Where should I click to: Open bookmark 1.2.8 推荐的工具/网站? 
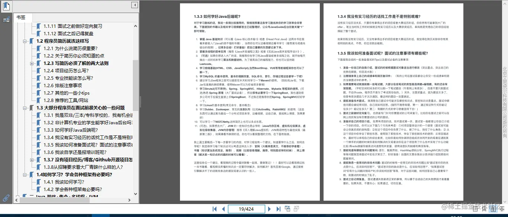pos(66,101)
